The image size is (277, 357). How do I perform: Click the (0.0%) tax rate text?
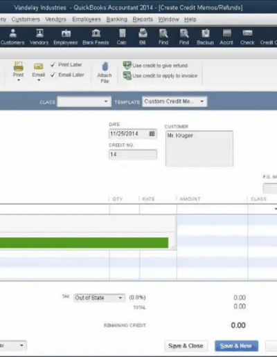coord(137,297)
